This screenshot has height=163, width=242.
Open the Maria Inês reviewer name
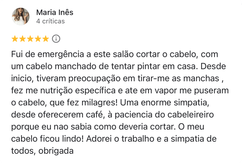click(55, 12)
